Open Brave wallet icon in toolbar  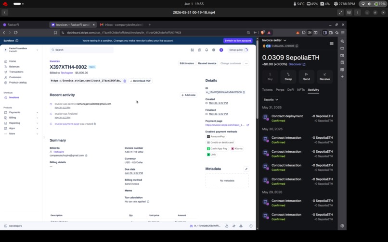click(331, 32)
